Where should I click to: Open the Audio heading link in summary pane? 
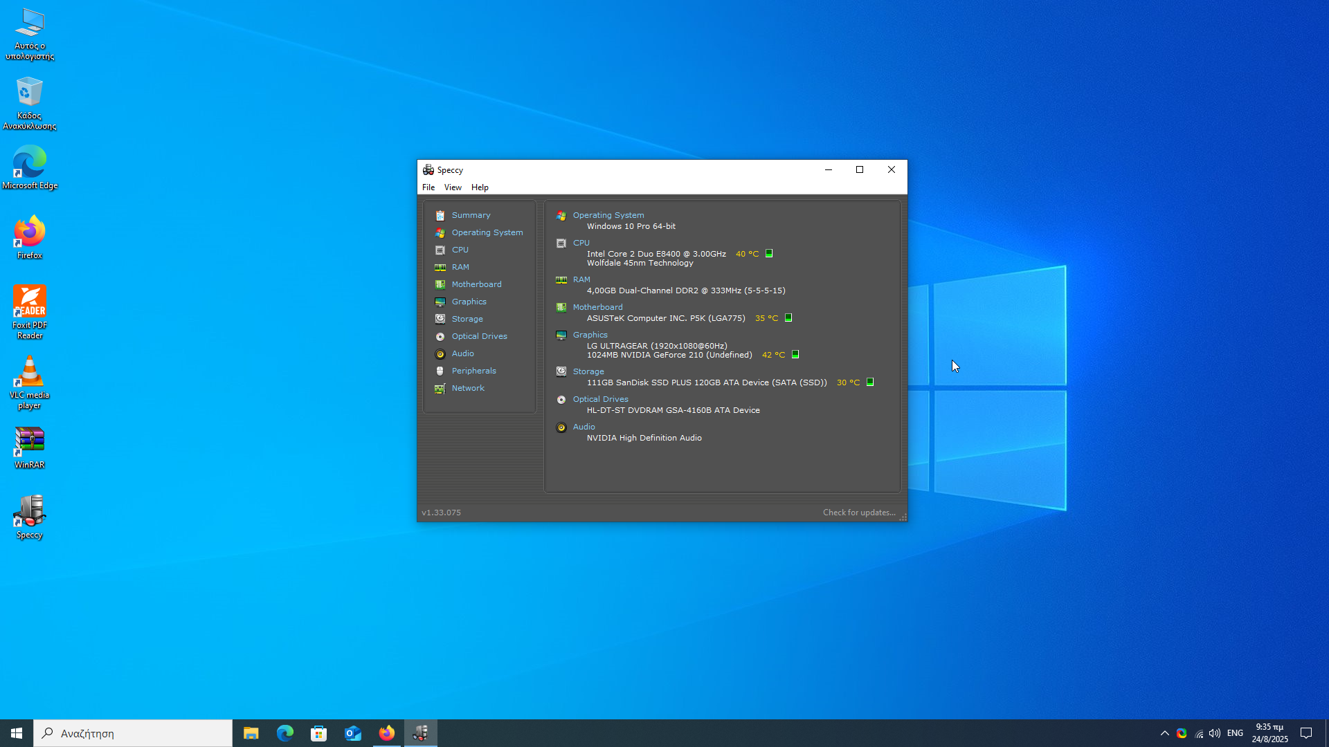click(x=584, y=427)
